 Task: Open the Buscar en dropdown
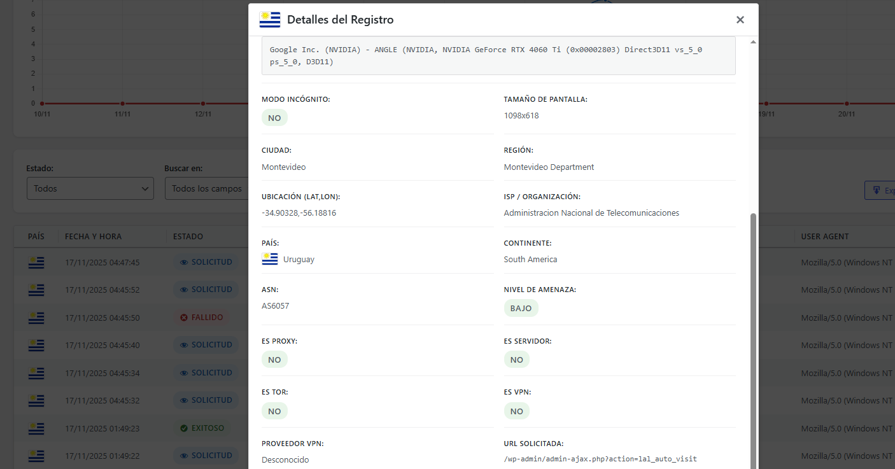[x=206, y=189]
